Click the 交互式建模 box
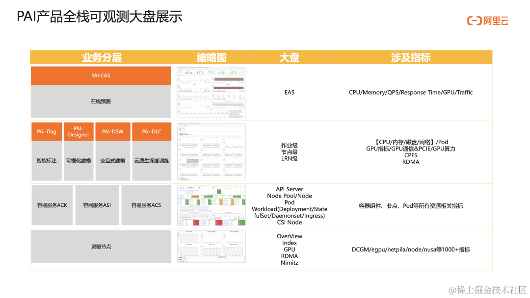530x298 pixels. pos(113,161)
